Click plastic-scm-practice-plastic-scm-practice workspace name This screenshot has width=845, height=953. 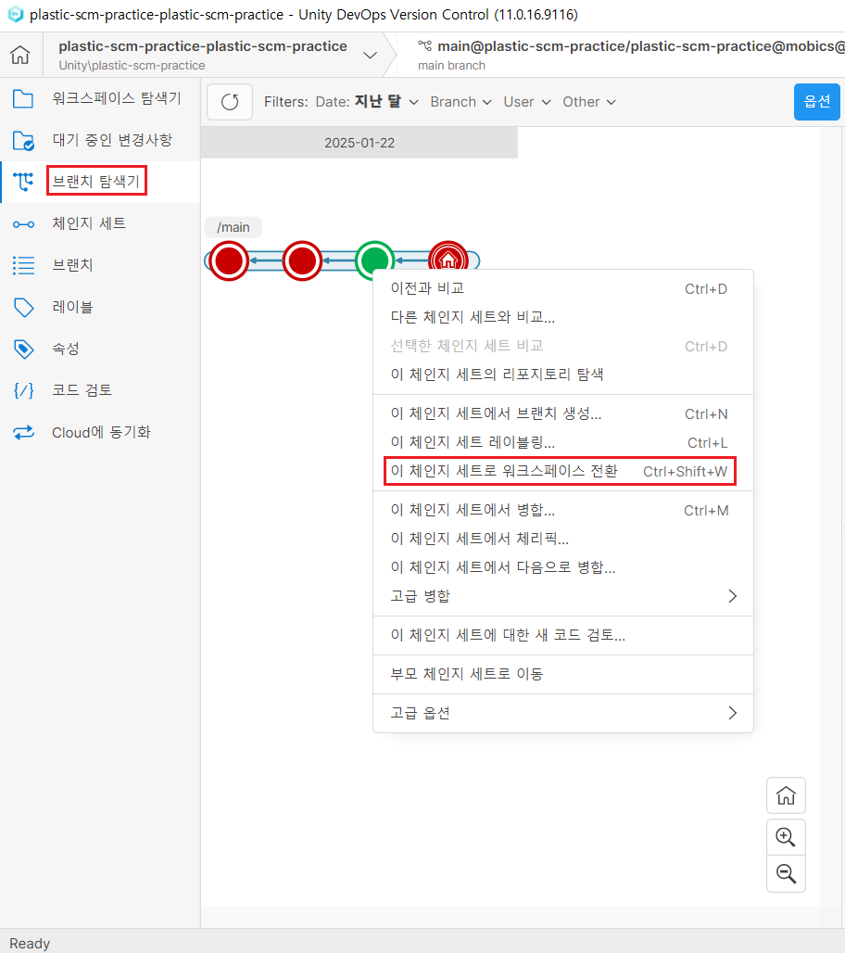(x=203, y=46)
